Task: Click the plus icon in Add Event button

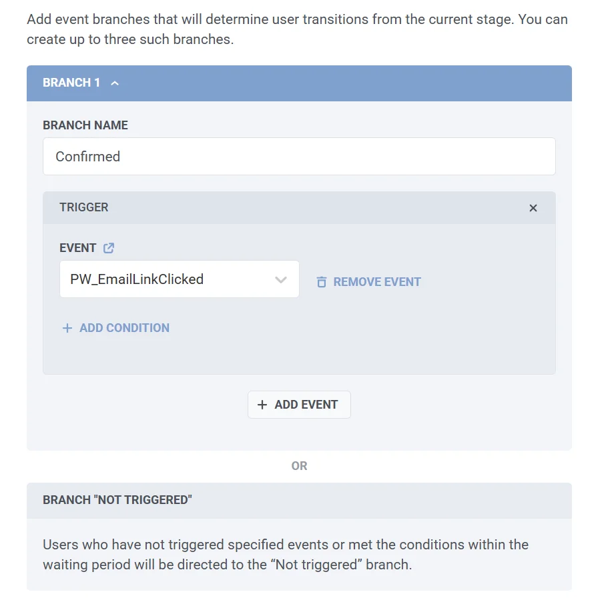Action: (x=262, y=405)
